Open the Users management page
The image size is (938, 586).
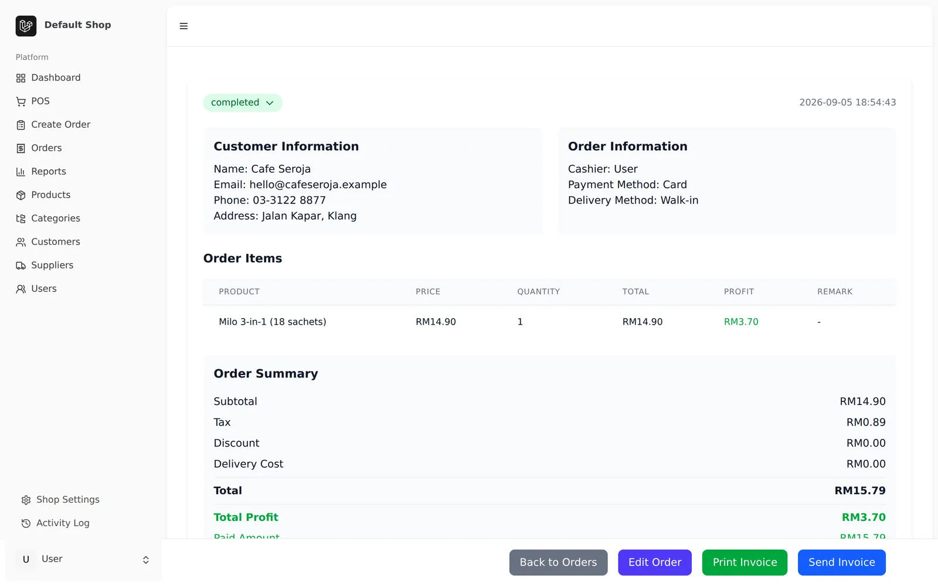pyautogui.click(x=83, y=288)
